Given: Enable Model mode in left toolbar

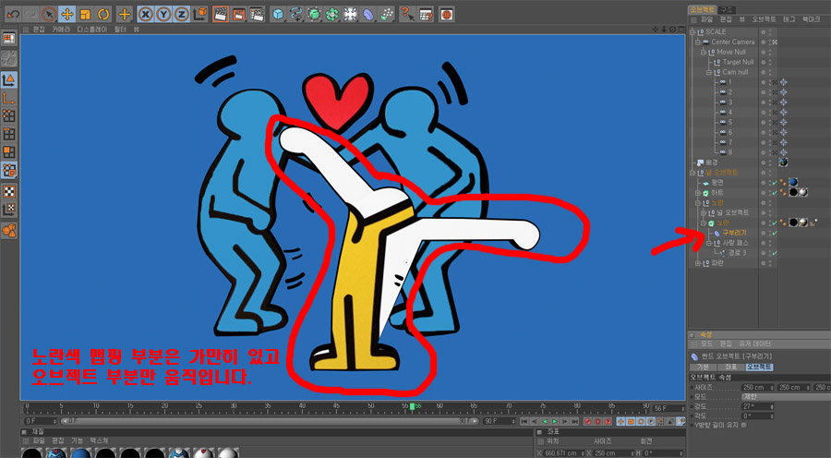Looking at the screenshot, I should pos(9,80).
